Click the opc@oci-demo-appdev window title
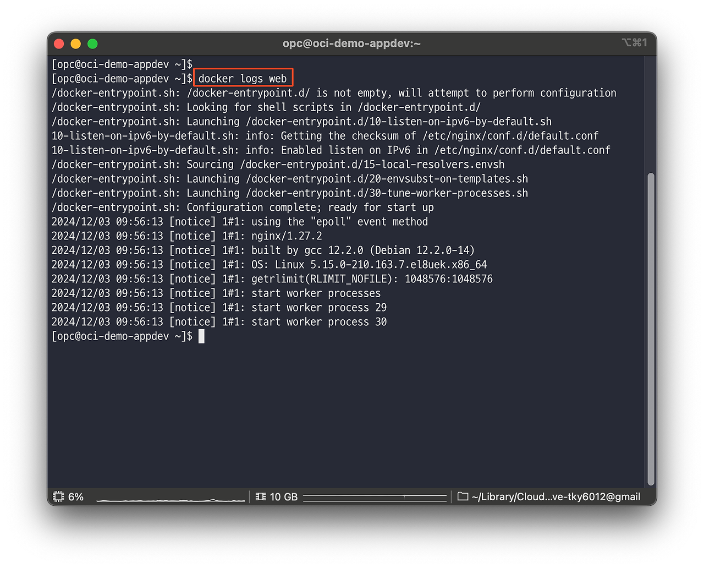 click(x=351, y=43)
